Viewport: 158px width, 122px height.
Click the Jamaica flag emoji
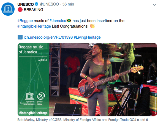69,21
